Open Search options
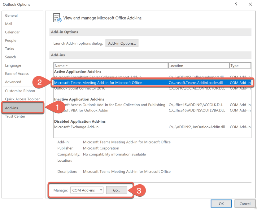Viewport: 257px width, 210px height. tap(11, 57)
